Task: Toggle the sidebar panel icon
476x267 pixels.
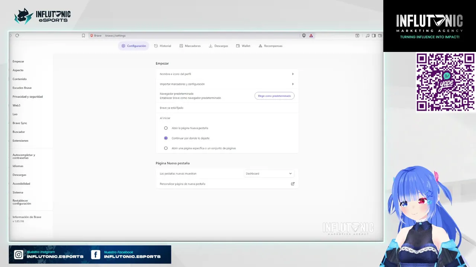Action: 374,36
